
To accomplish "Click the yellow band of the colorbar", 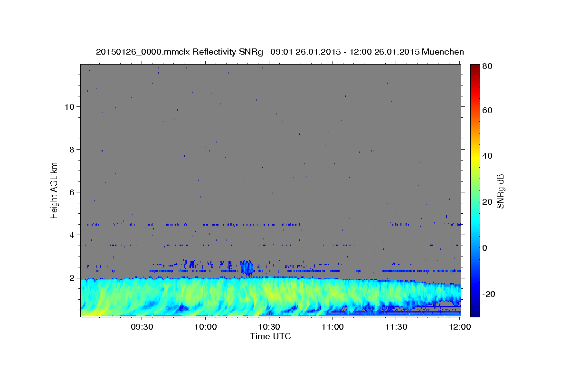I will click(x=475, y=157).
